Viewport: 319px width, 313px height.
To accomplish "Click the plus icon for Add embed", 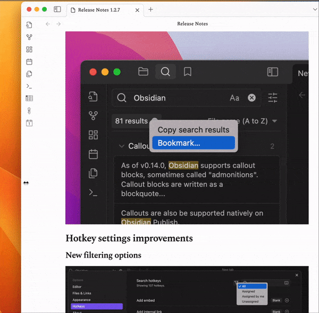I will pyautogui.click(x=287, y=300).
